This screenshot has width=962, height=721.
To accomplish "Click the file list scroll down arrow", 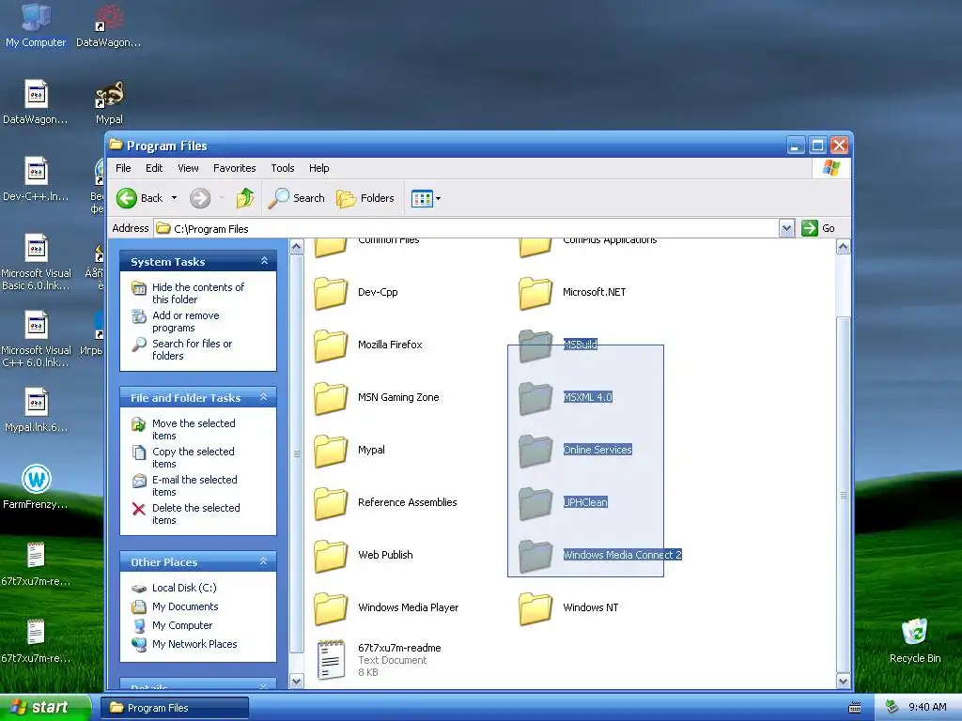I will (843, 682).
